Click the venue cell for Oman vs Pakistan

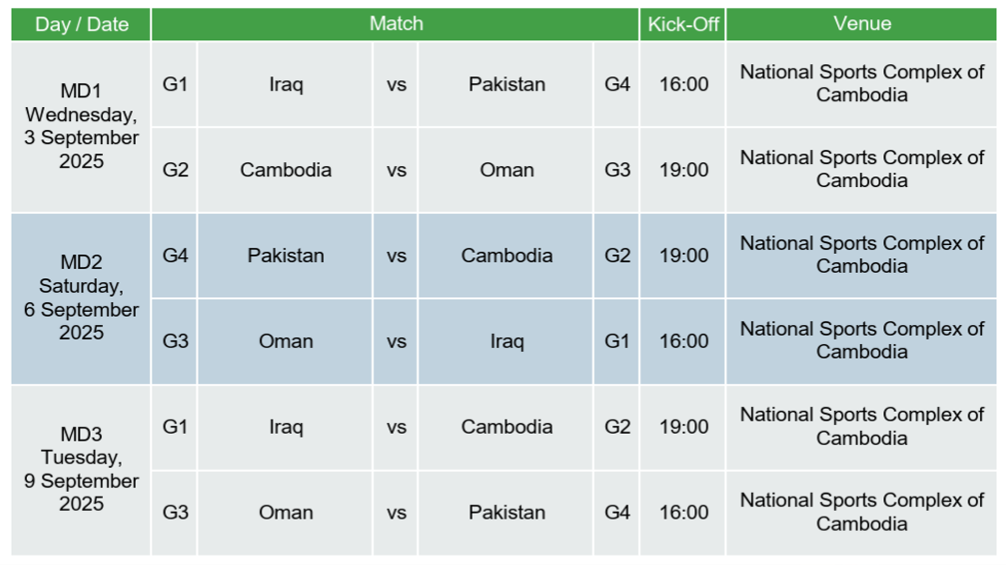(862, 512)
